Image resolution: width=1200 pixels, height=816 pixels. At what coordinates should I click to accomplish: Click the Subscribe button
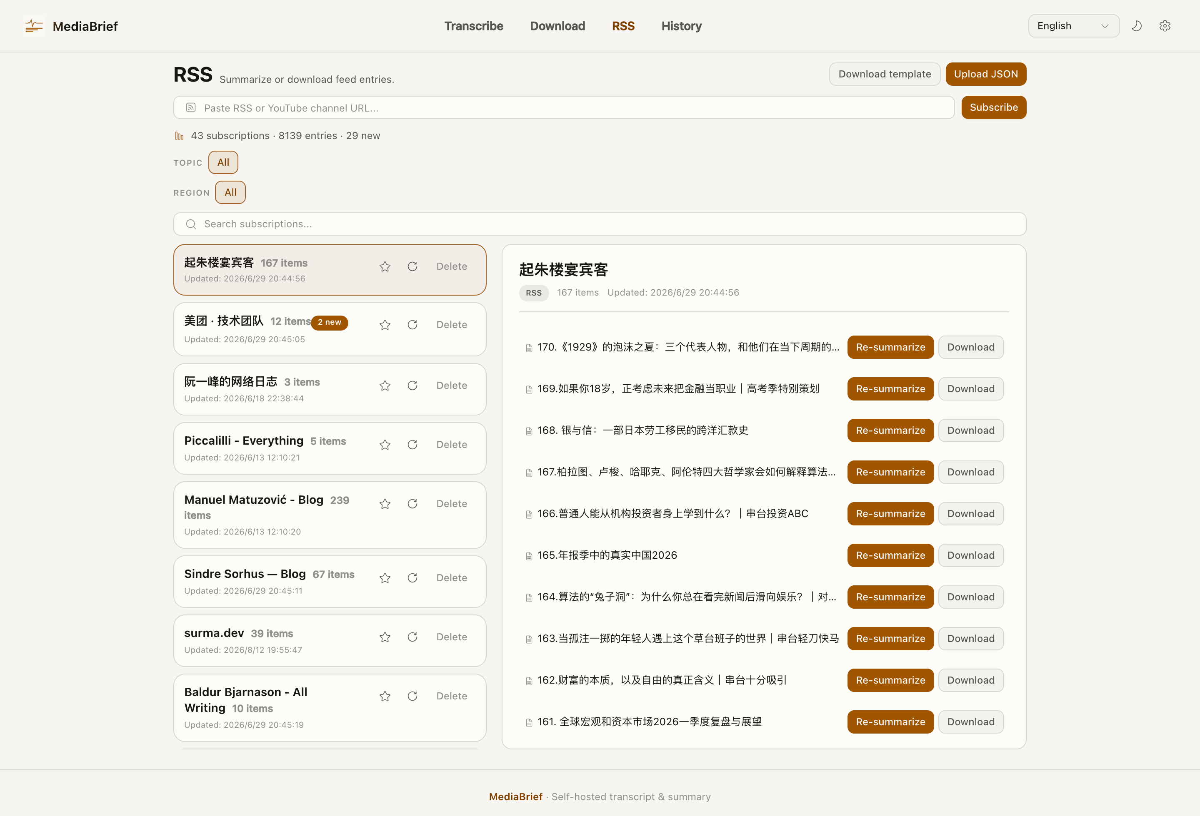[993, 107]
